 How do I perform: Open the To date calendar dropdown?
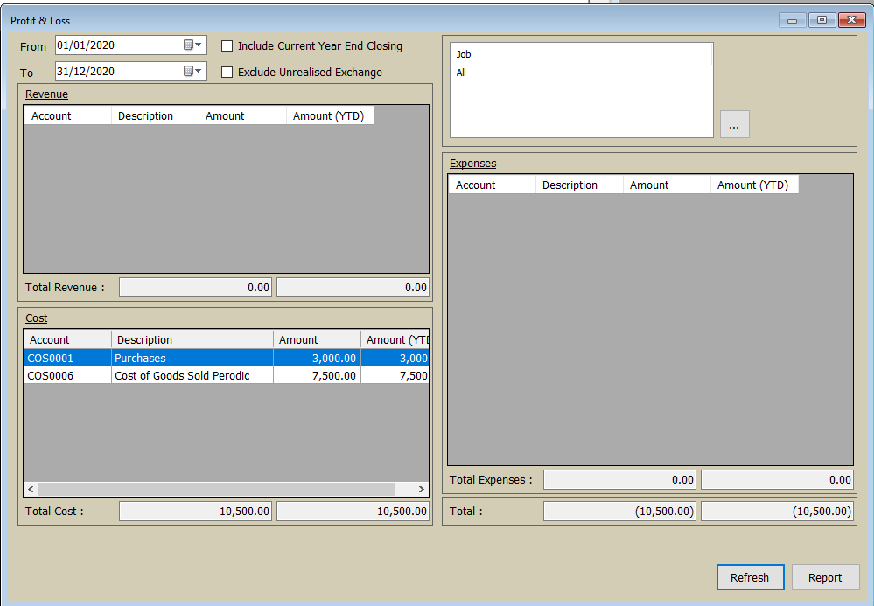192,72
